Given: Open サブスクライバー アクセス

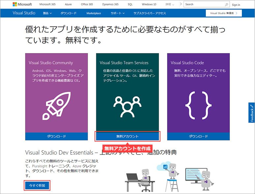Looking at the screenshot, I should tap(150, 13).
